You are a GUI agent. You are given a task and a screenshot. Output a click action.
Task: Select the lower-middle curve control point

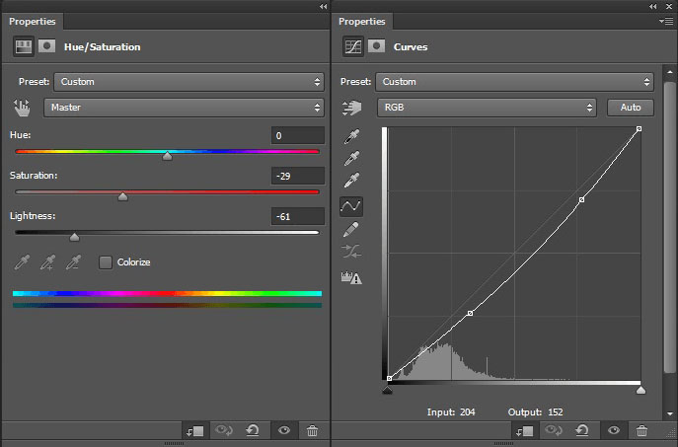[471, 313]
